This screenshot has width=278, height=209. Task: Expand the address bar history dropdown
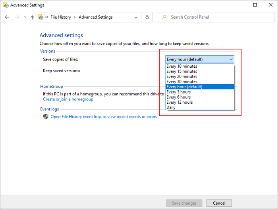[x=136, y=17]
